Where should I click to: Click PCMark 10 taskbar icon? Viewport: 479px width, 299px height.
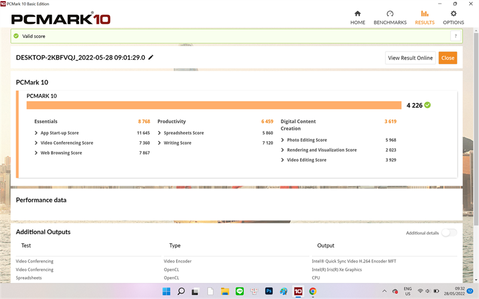pyautogui.click(x=298, y=291)
